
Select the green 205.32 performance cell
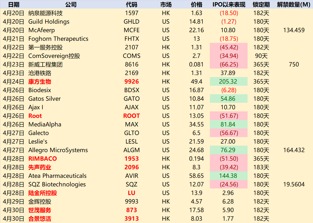[228, 82]
